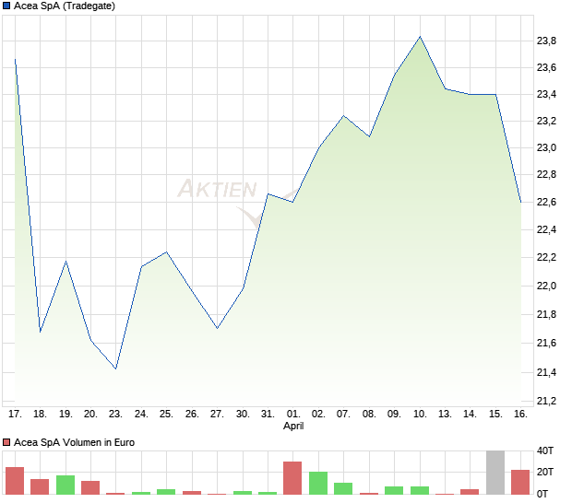Click the price line peak above 10.
Image resolution: width=572 pixels, height=503 pixels.
[x=420, y=37]
